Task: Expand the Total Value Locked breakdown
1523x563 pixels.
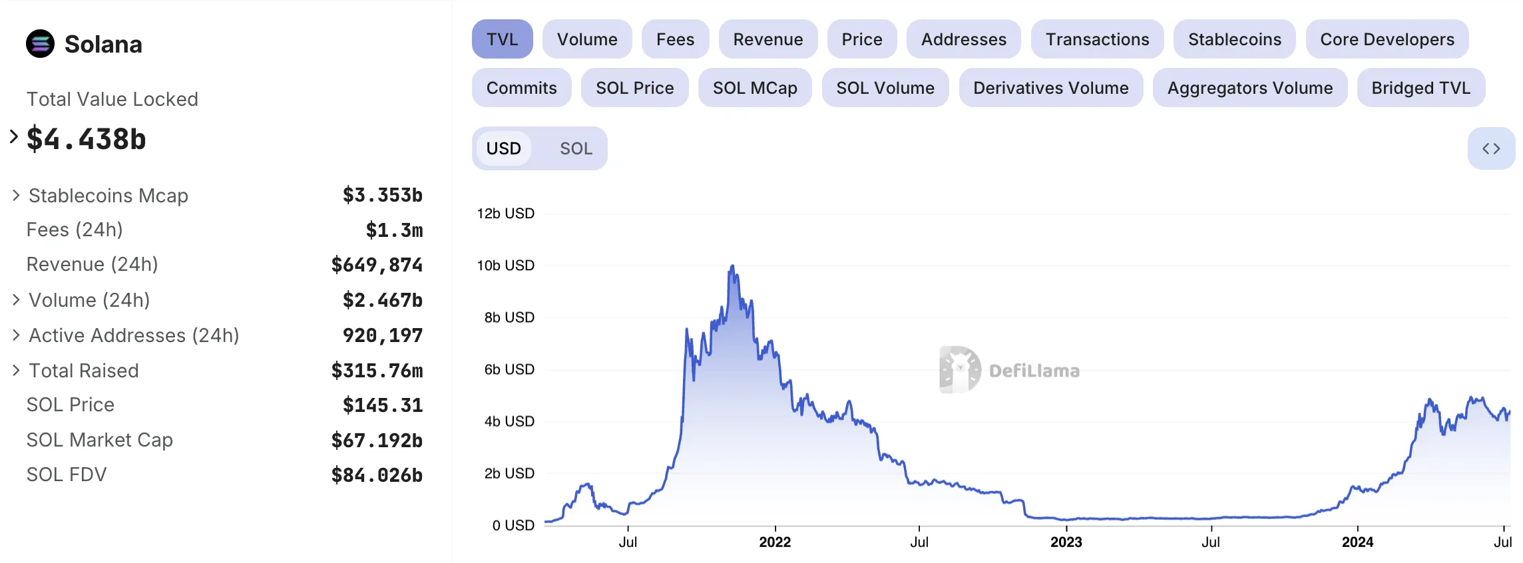Action: point(14,137)
